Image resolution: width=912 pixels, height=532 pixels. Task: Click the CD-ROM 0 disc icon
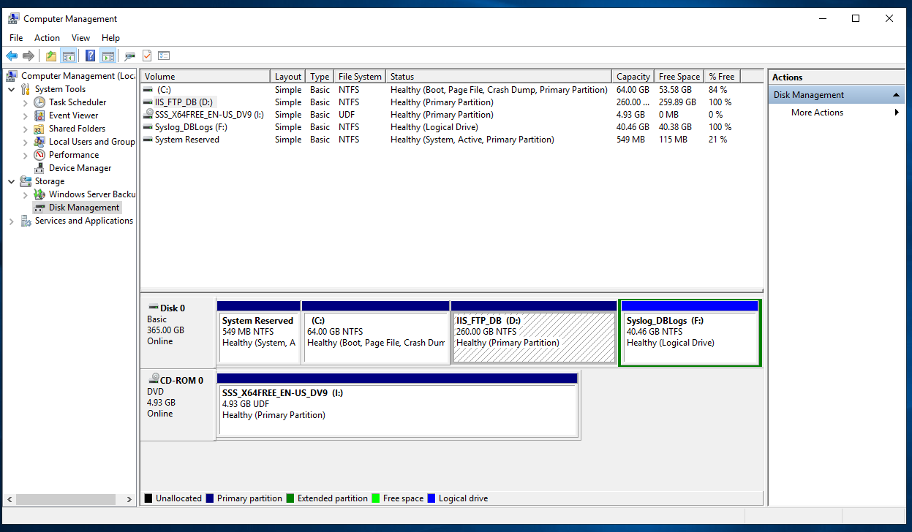pyautogui.click(x=154, y=379)
